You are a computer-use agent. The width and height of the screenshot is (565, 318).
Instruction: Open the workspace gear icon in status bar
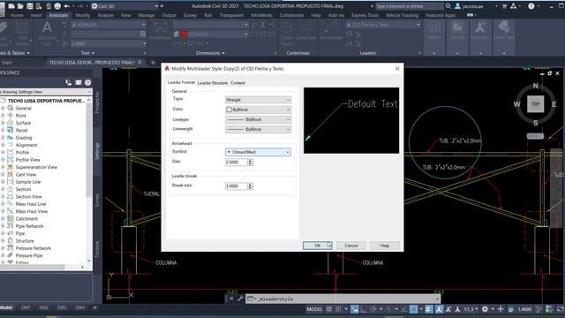[x=485, y=309]
